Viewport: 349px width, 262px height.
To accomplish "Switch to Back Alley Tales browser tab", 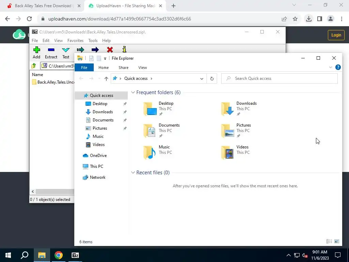I will [44, 6].
